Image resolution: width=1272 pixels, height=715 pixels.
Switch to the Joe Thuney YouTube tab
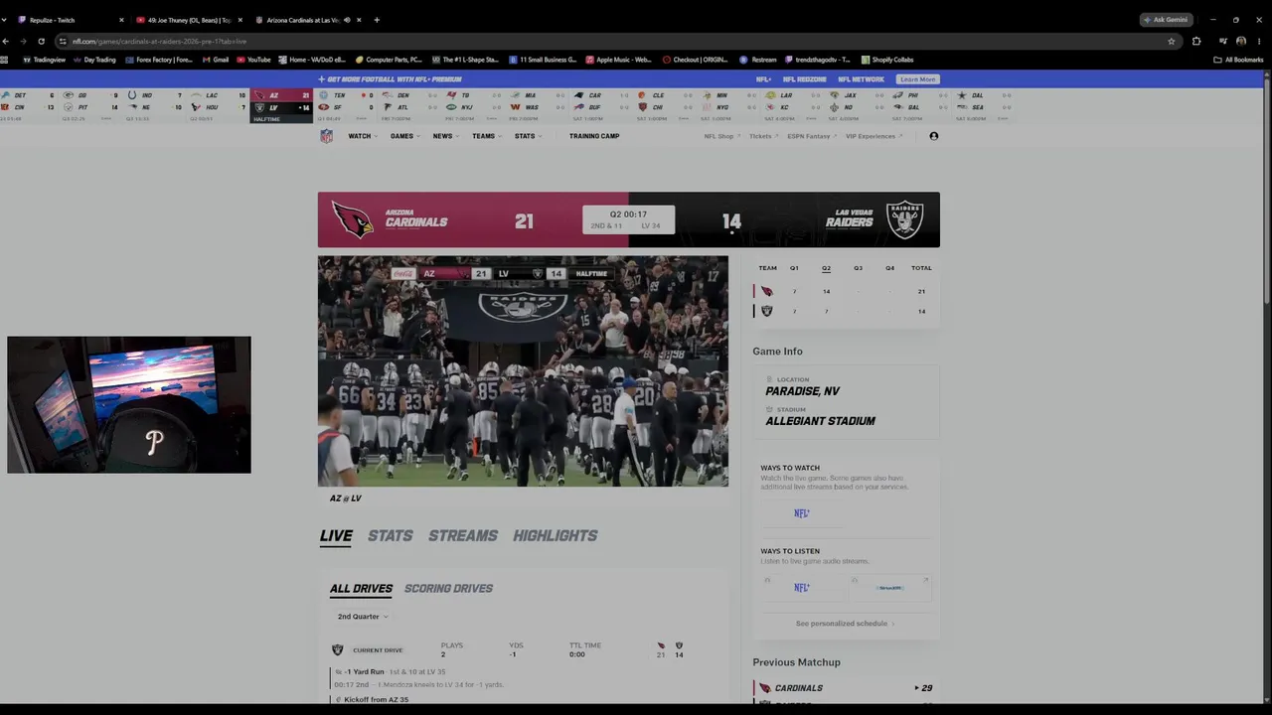pyautogui.click(x=189, y=20)
